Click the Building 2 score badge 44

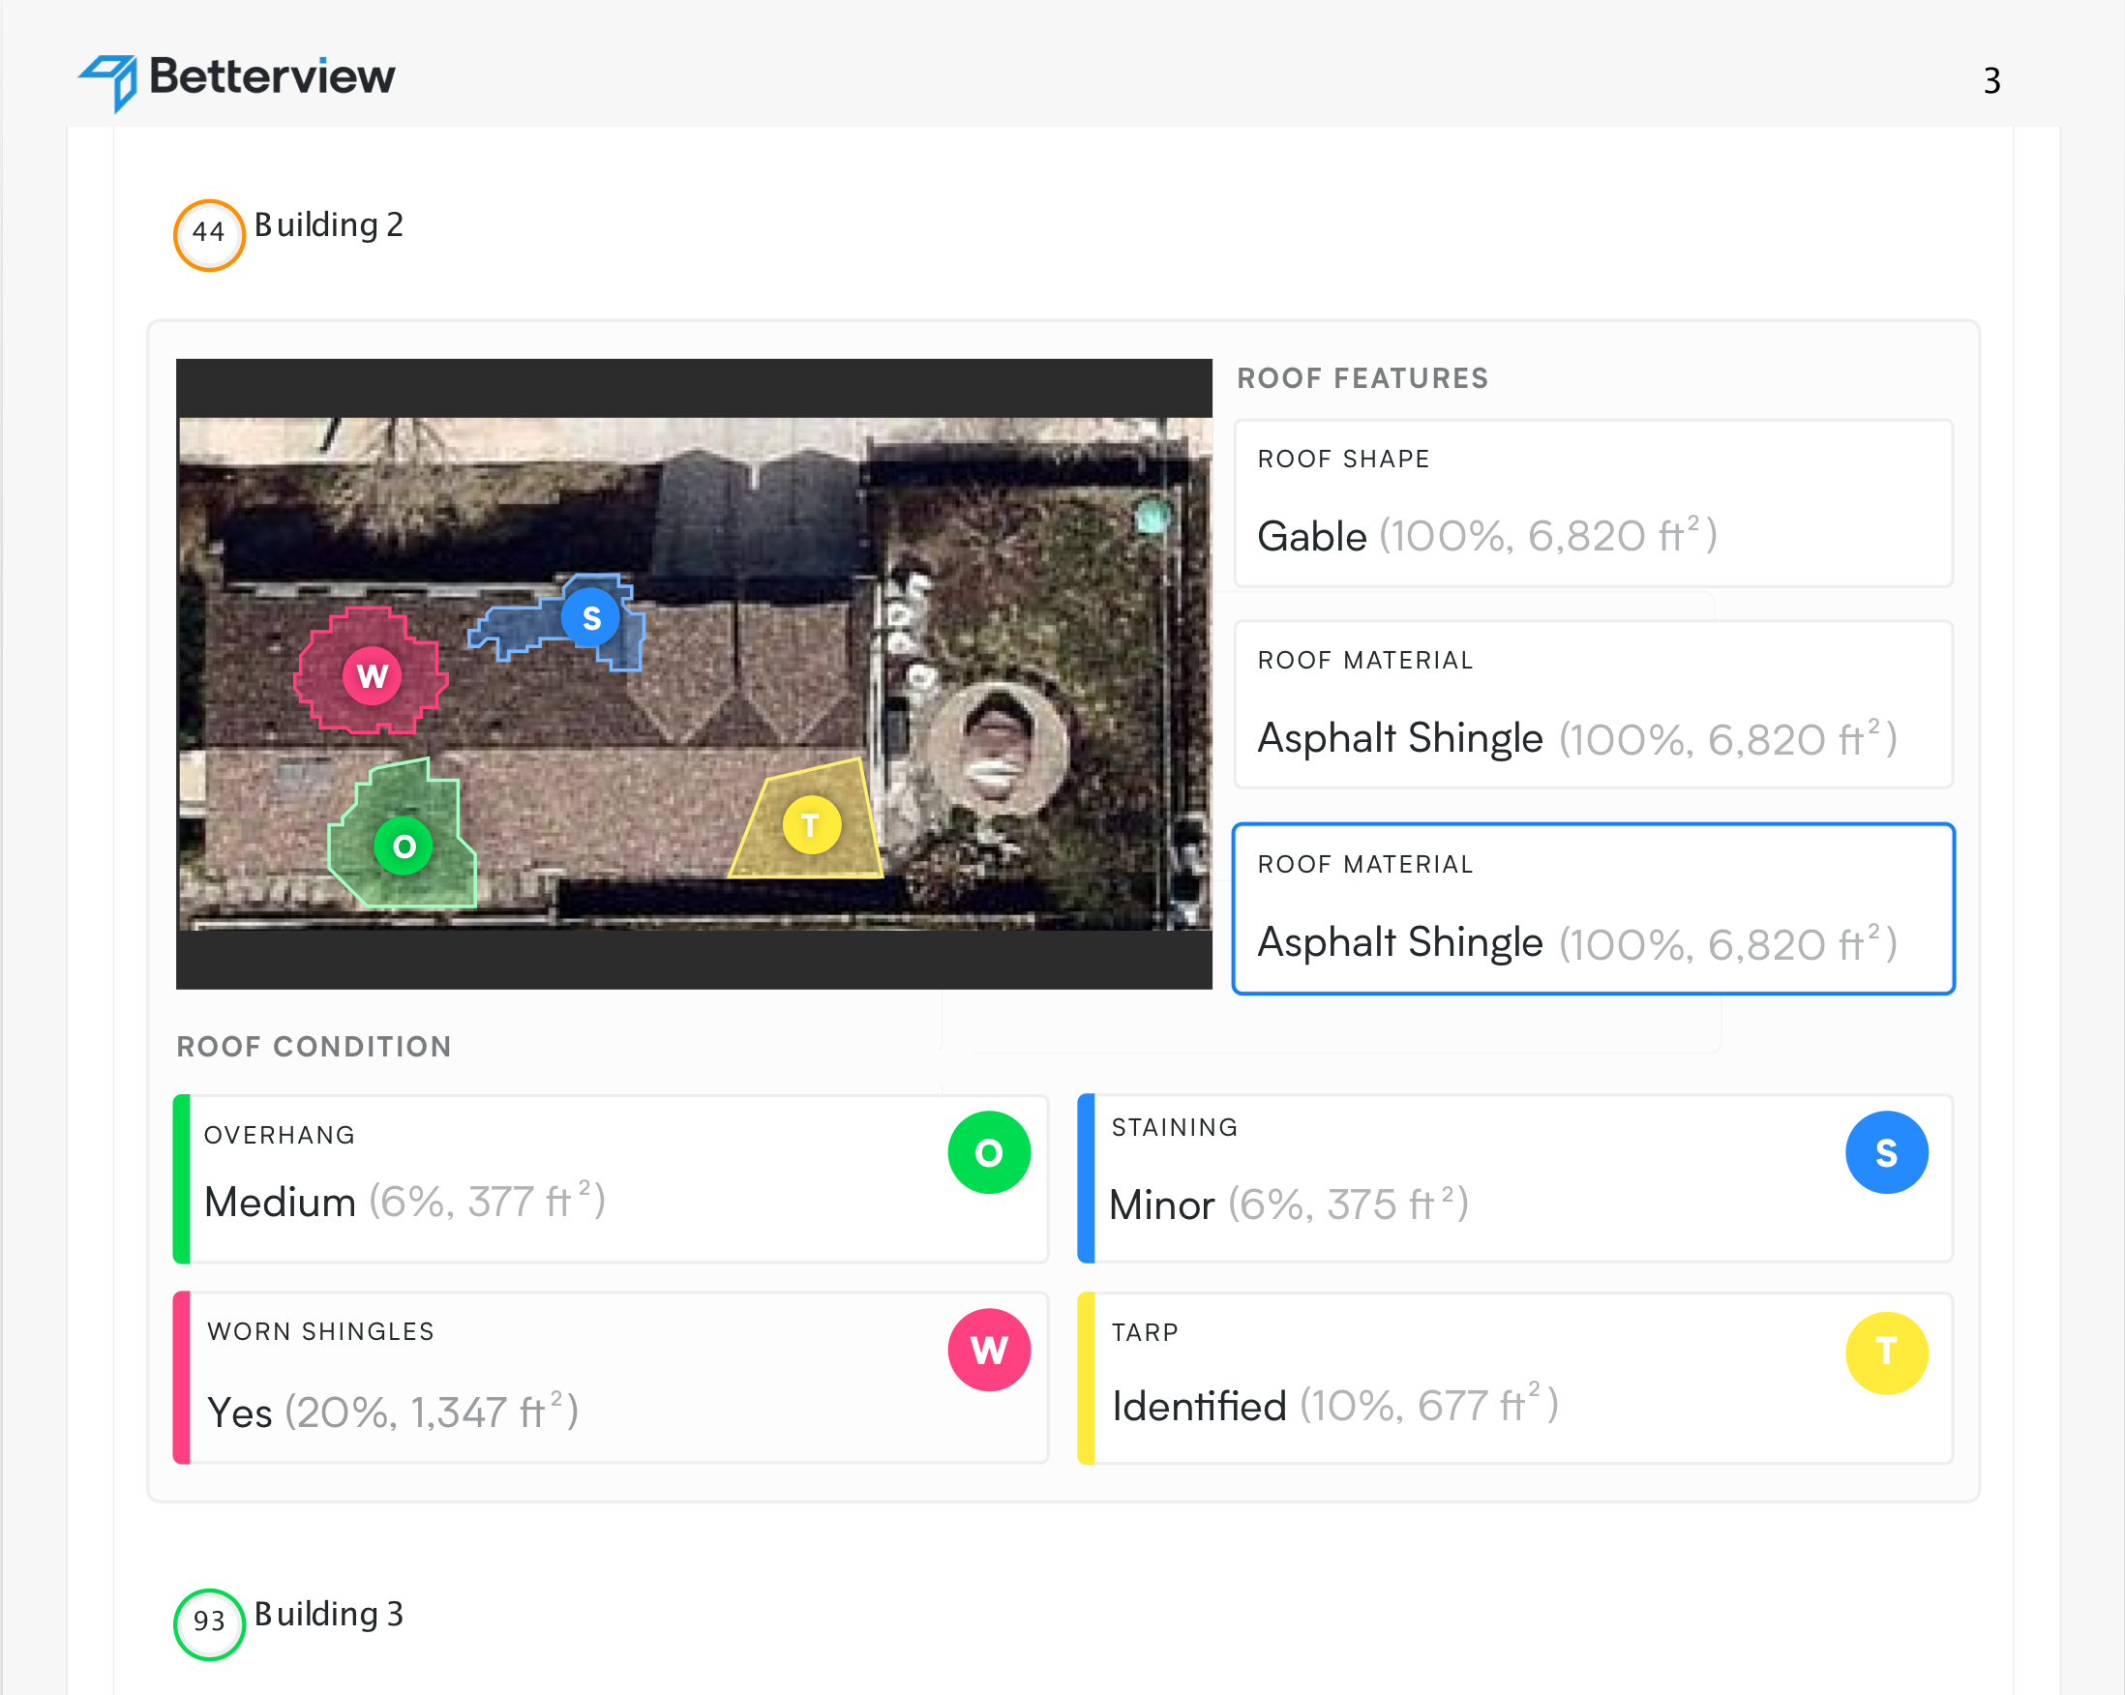pos(209,234)
